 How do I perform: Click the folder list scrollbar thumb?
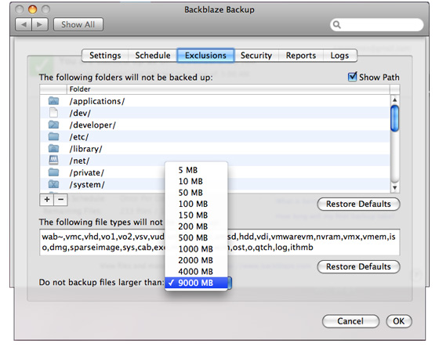coord(395,118)
